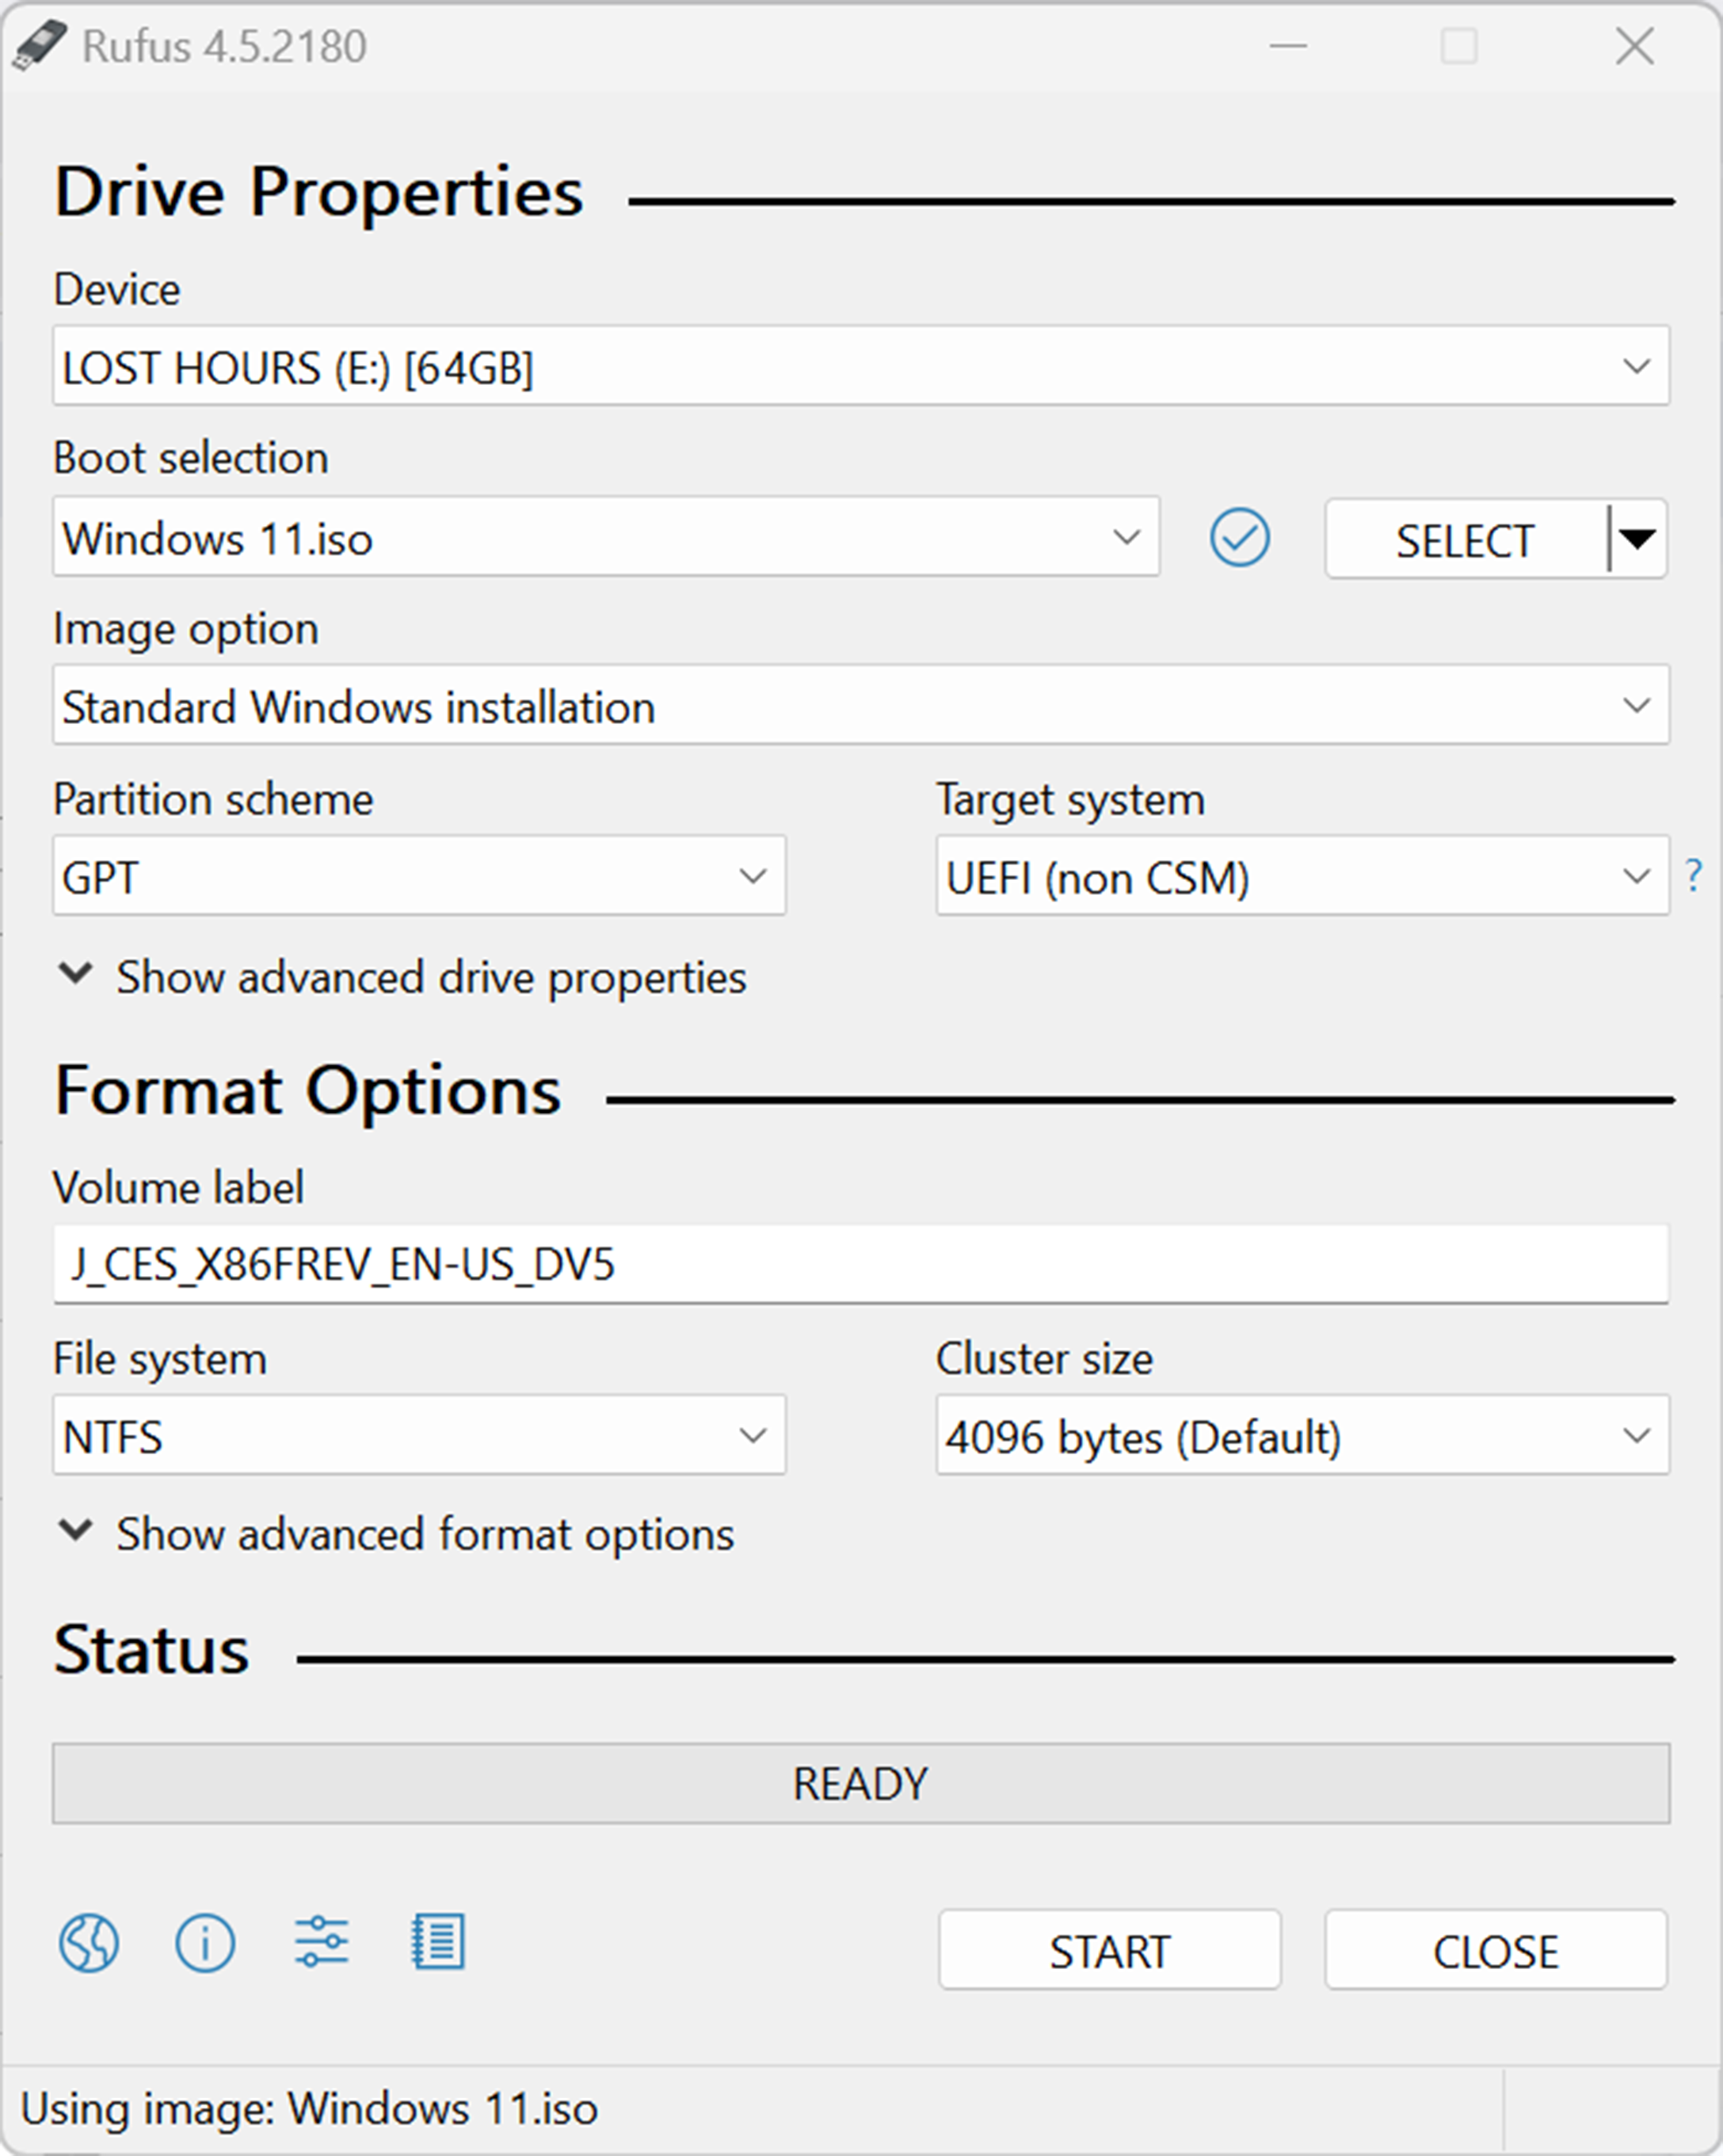Click the READY status progress bar
1723x2156 pixels.
pos(860,1782)
